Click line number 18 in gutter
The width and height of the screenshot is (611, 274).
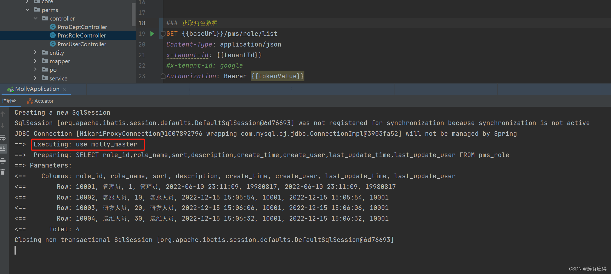(x=142, y=23)
